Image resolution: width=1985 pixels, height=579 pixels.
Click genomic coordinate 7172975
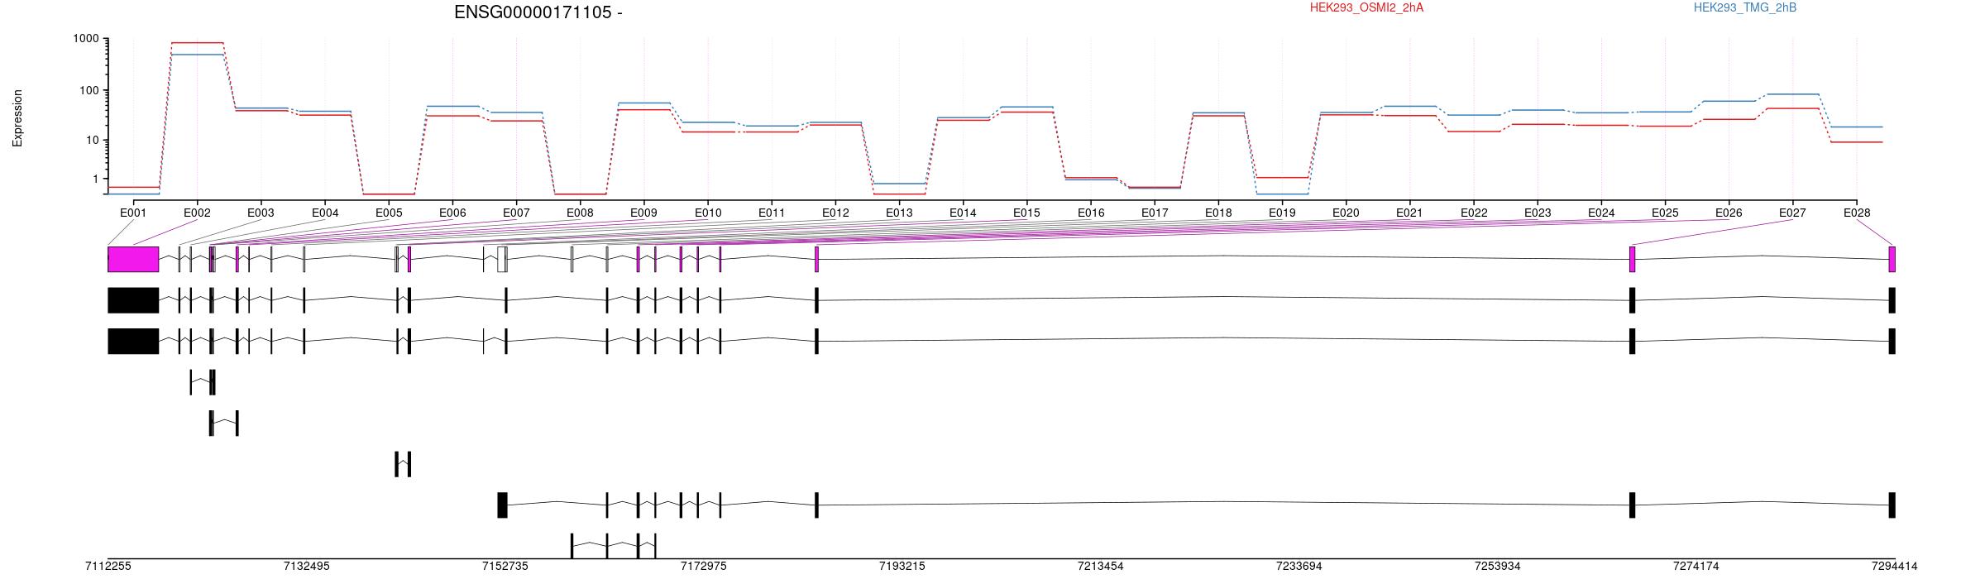point(704,567)
